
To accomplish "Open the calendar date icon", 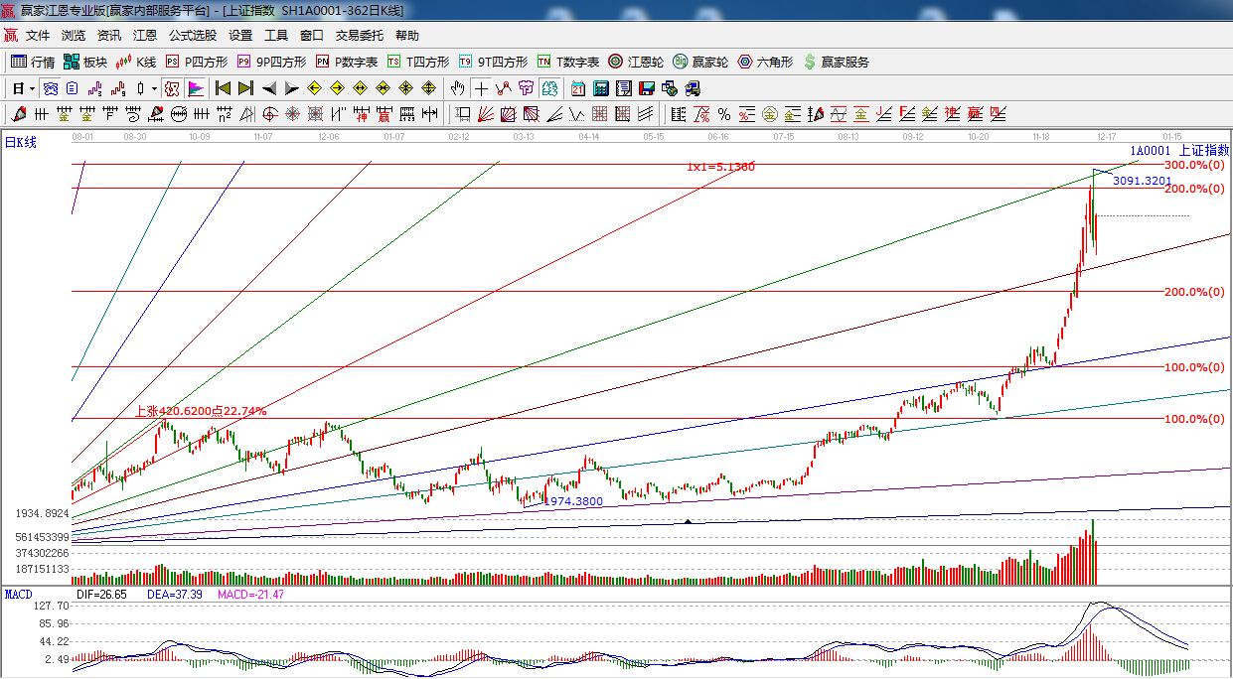I will pyautogui.click(x=577, y=88).
